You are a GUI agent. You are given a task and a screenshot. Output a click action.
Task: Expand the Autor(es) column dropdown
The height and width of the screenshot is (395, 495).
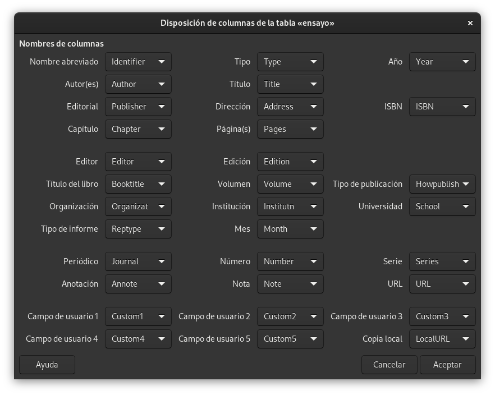click(138, 84)
